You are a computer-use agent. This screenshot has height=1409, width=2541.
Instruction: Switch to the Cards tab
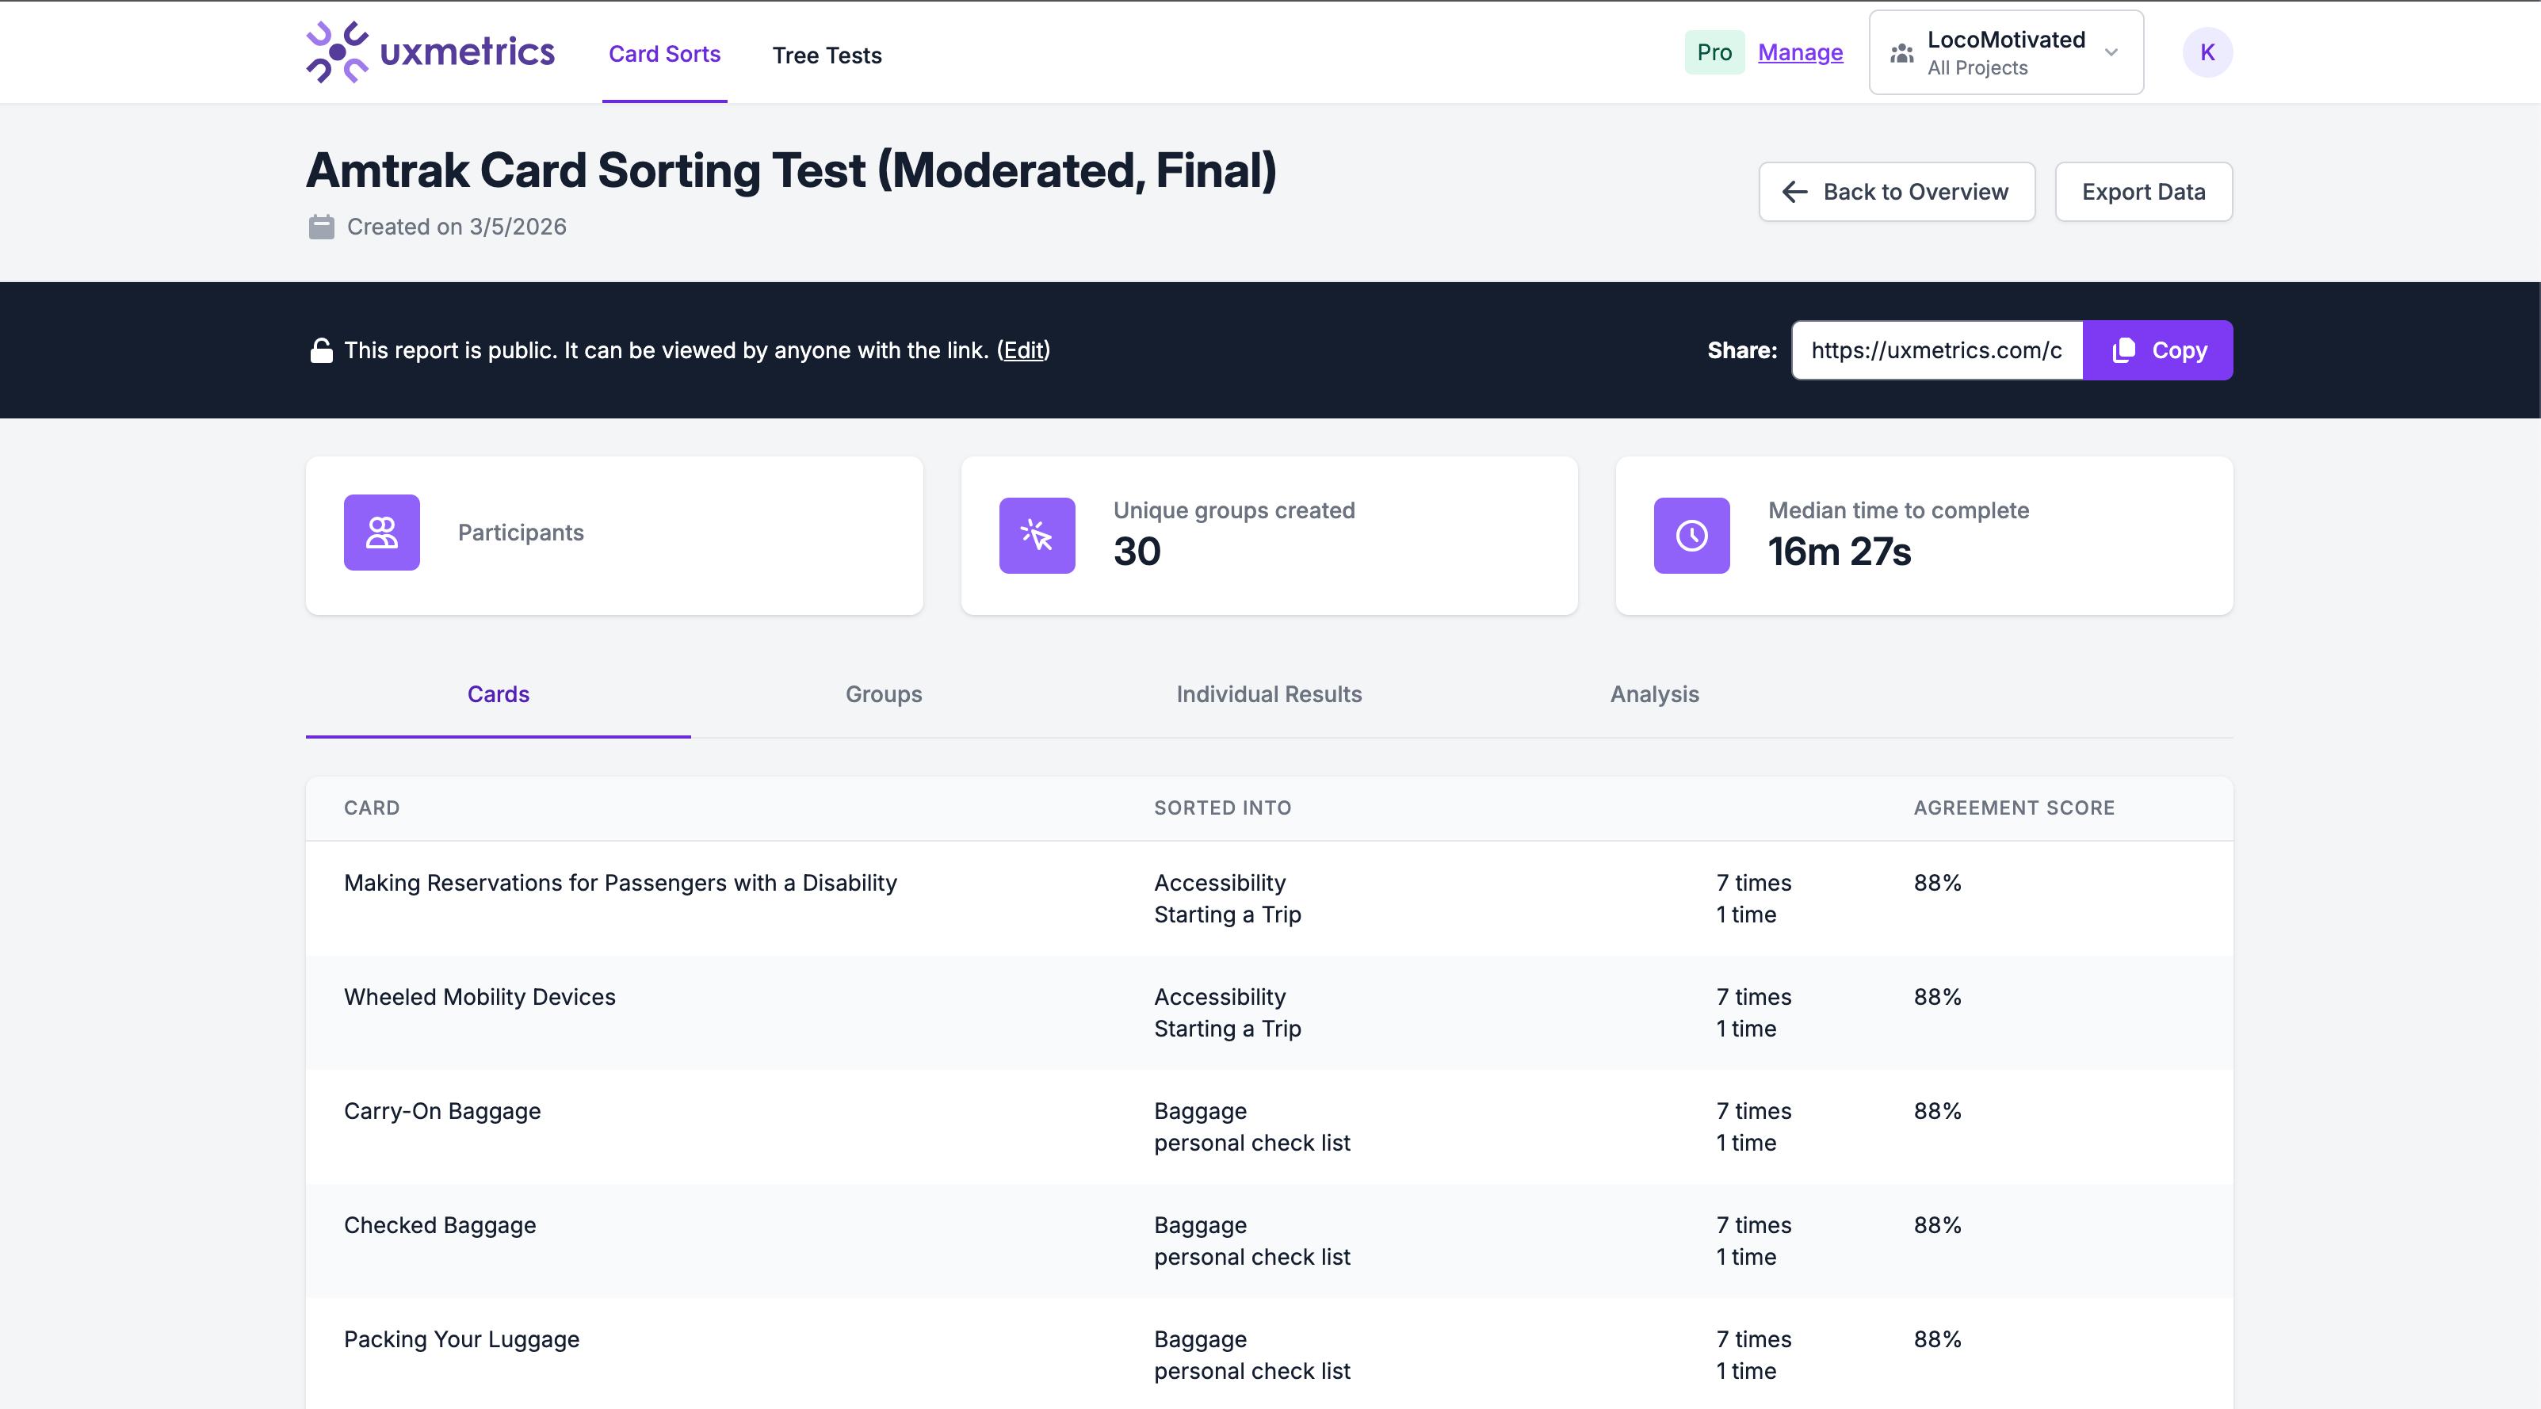tap(499, 694)
